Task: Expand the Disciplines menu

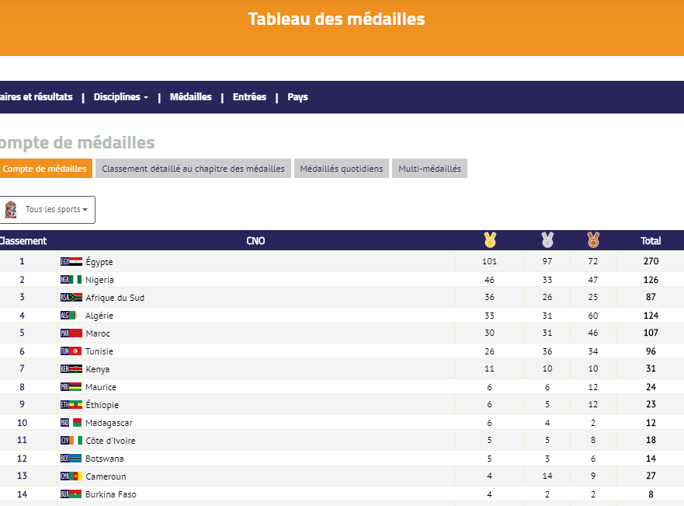Action: click(x=121, y=97)
